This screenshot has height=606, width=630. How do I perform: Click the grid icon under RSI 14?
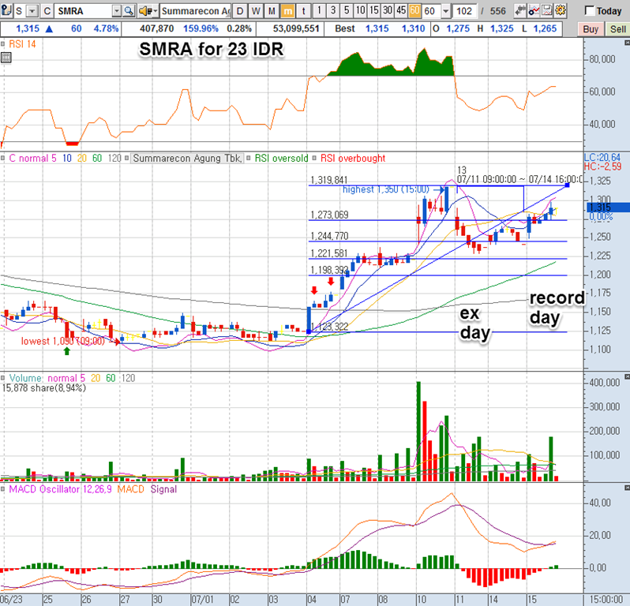(x=6, y=58)
